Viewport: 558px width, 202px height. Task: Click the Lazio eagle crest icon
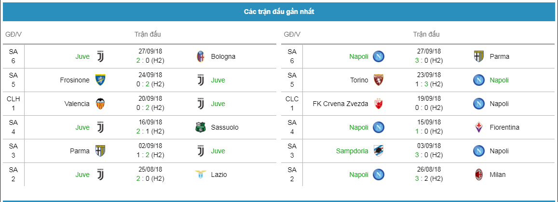click(201, 175)
